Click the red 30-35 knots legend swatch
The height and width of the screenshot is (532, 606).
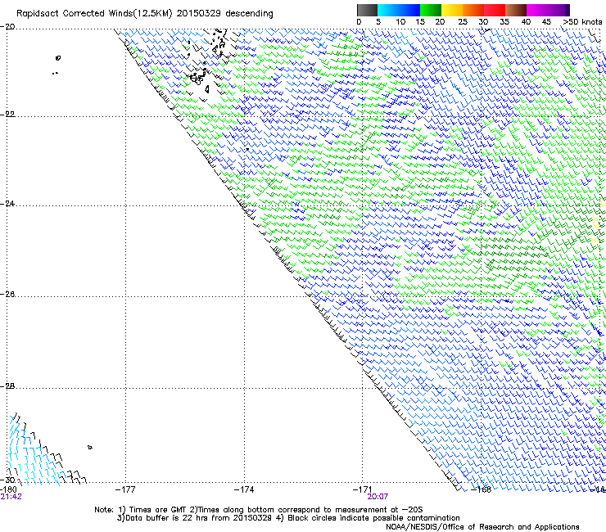tap(495, 10)
